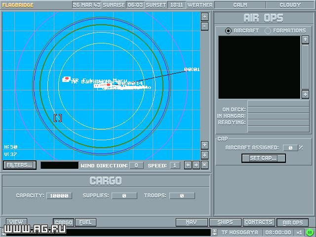
Task: Click the wind direction value field
Action: pyautogui.click(x=136, y=165)
